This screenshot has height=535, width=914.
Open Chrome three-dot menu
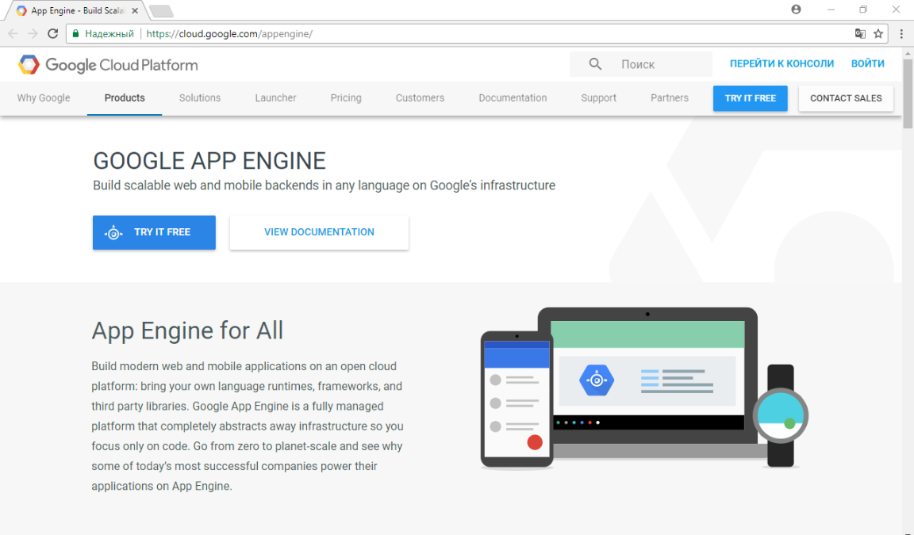[x=901, y=34]
